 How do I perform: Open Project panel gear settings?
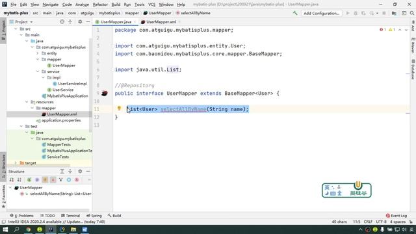coord(80,21)
